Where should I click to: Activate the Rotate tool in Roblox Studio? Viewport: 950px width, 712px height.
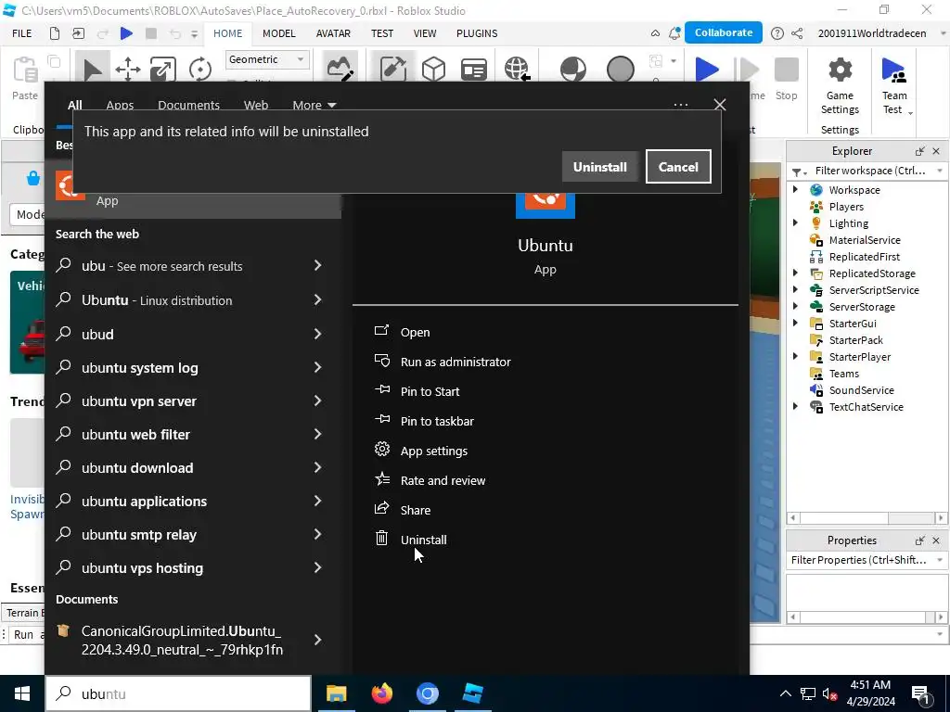200,69
